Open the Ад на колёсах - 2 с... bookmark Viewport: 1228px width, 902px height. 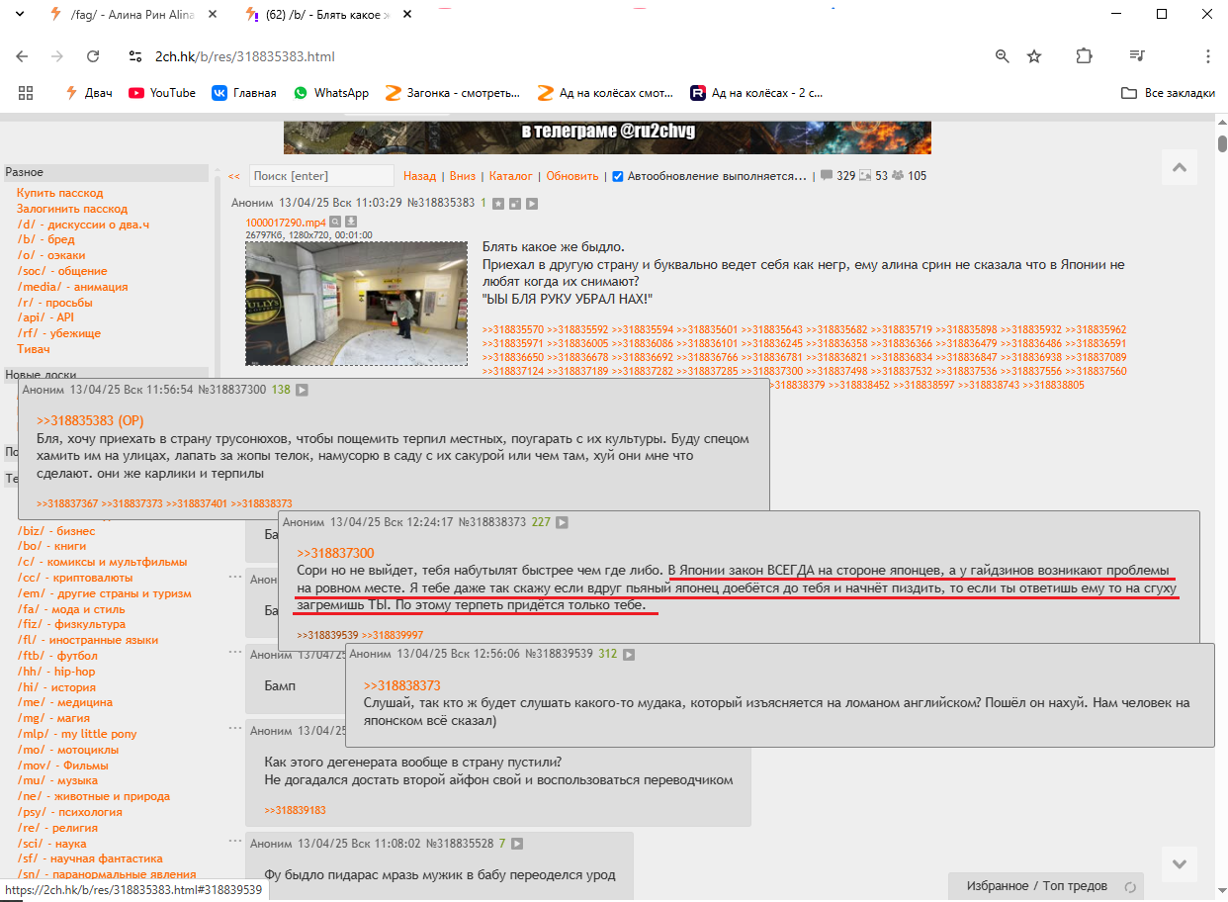point(756,93)
